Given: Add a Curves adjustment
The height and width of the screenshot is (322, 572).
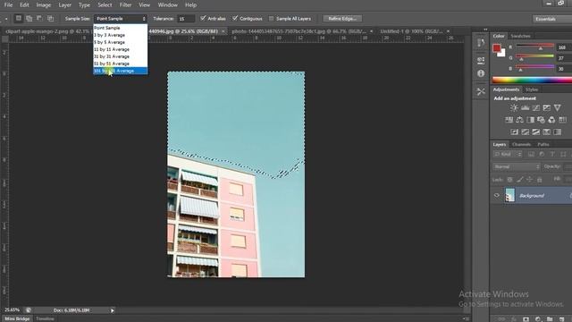Looking at the screenshot, I should coord(535,107).
